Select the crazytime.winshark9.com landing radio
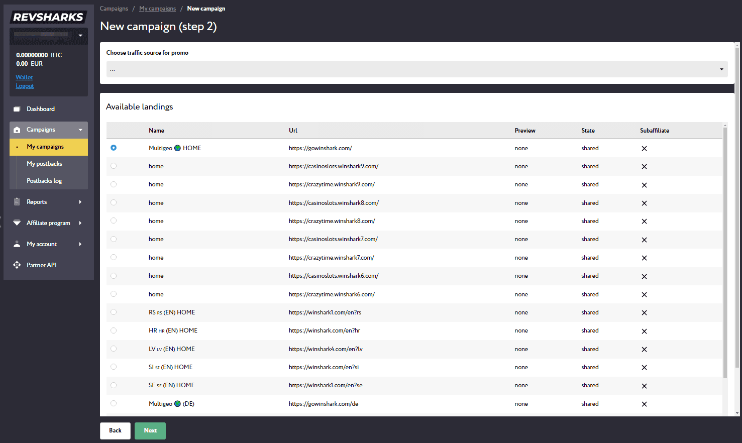 (x=114, y=184)
